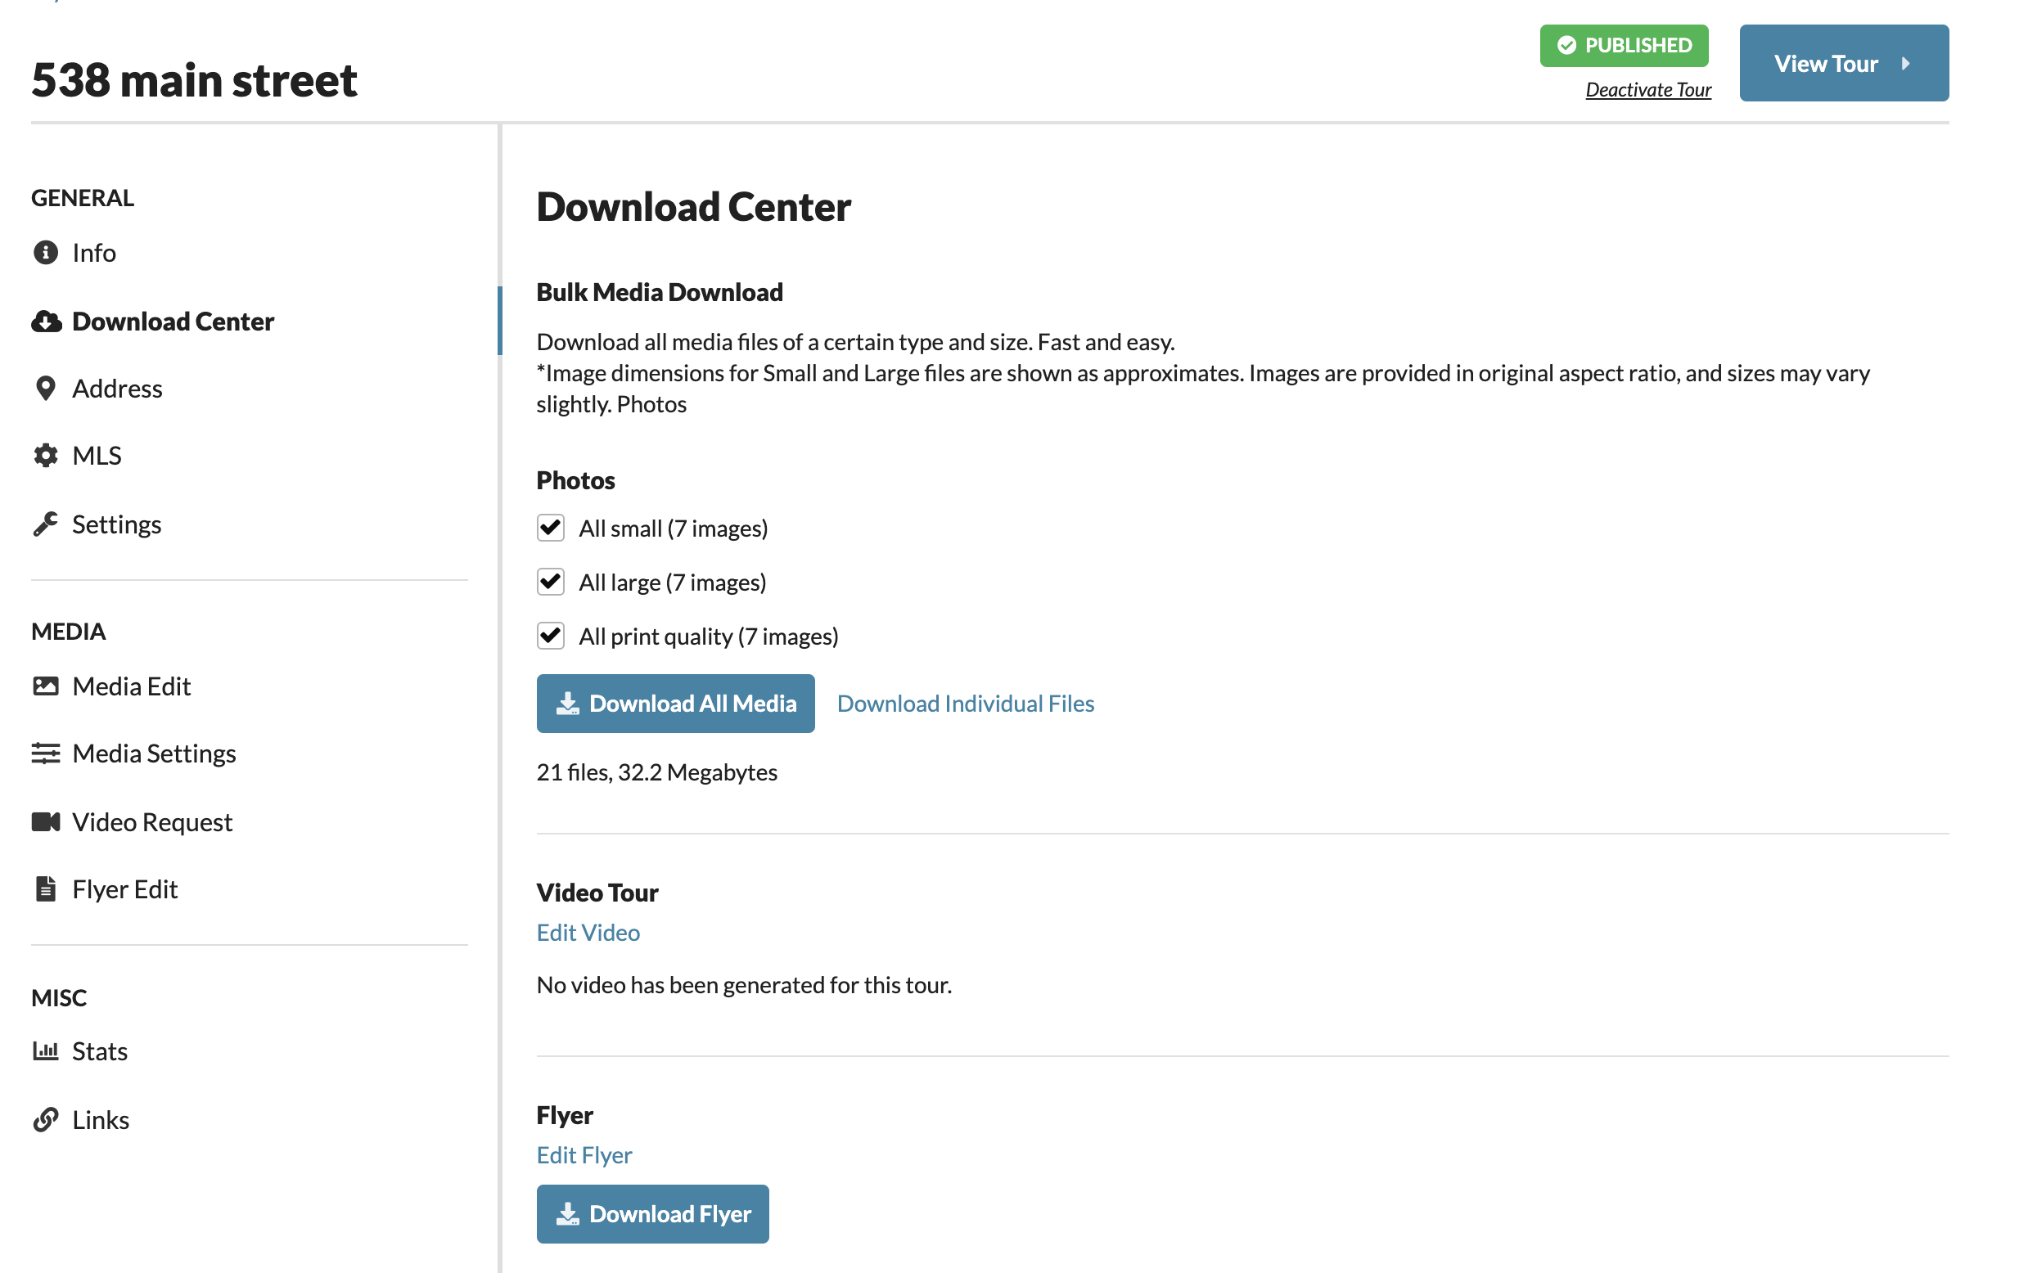The width and height of the screenshot is (2028, 1273).
Task: Click the 'GENERAL' sidebar section label
Action: pyautogui.click(x=83, y=198)
